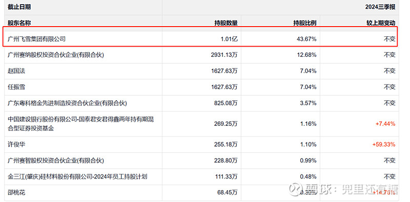The image size is (410, 202).
Task: Click the 0.99% holding ratio
Action: [x=309, y=161]
